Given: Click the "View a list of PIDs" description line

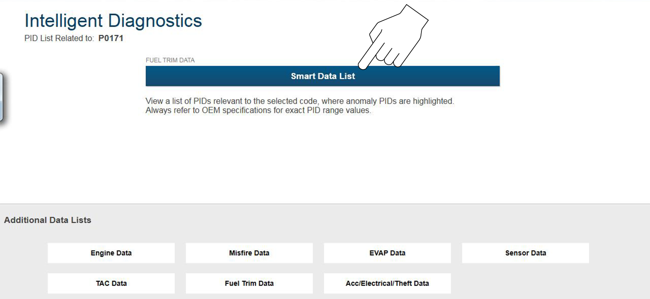Looking at the screenshot, I should [x=300, y=101].
